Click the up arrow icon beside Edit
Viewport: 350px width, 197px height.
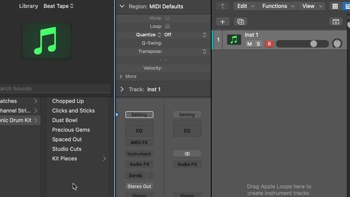tap(223, 6)
